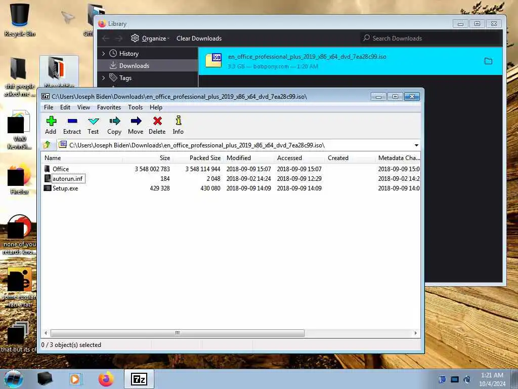Viewport: 518px width, 389px height.
Task: Click the iso file icon in Library downloads
Action: [x=213, y=61]
